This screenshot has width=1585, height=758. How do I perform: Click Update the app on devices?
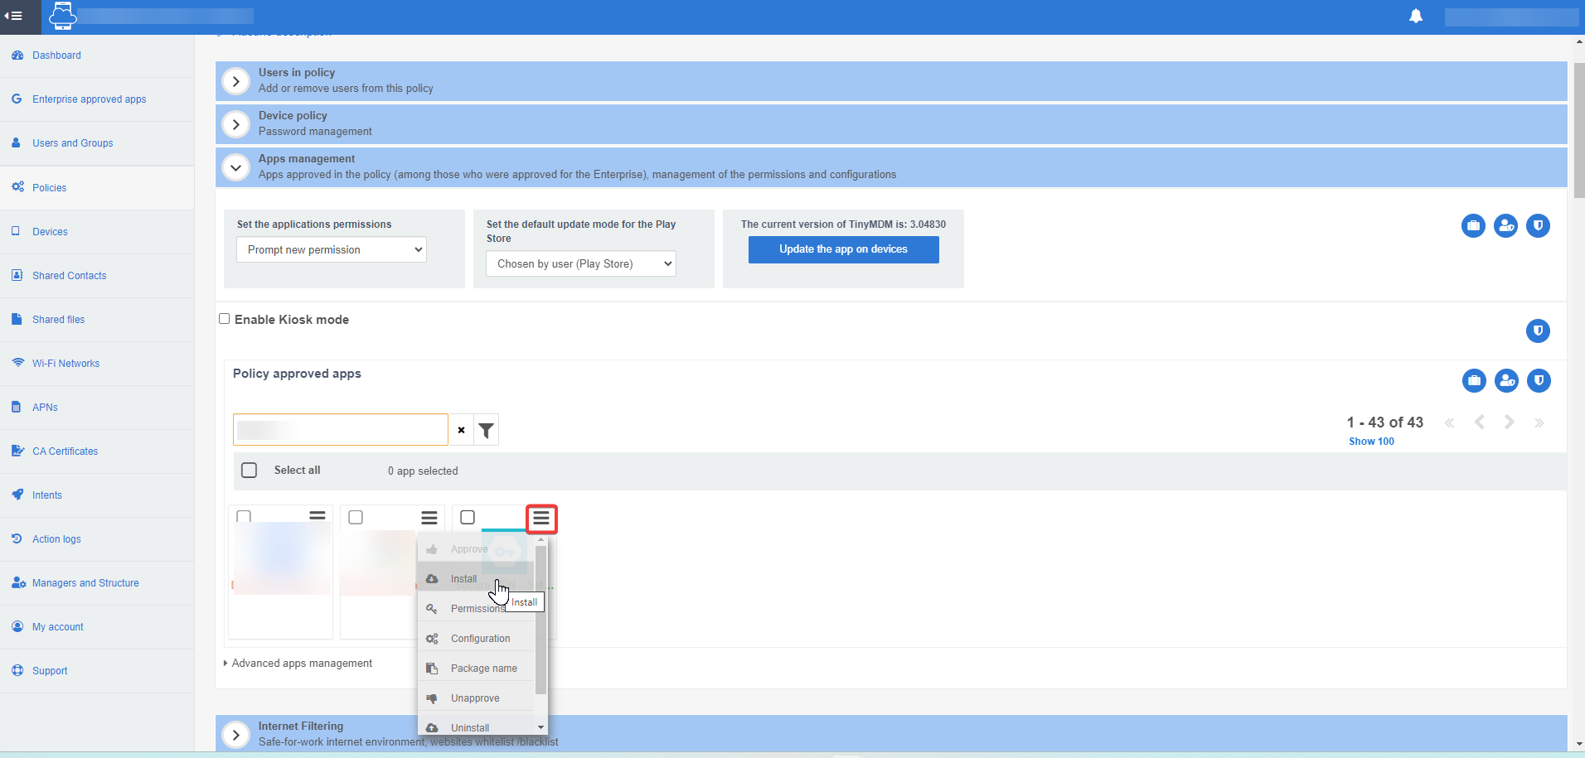coord(844,249)
